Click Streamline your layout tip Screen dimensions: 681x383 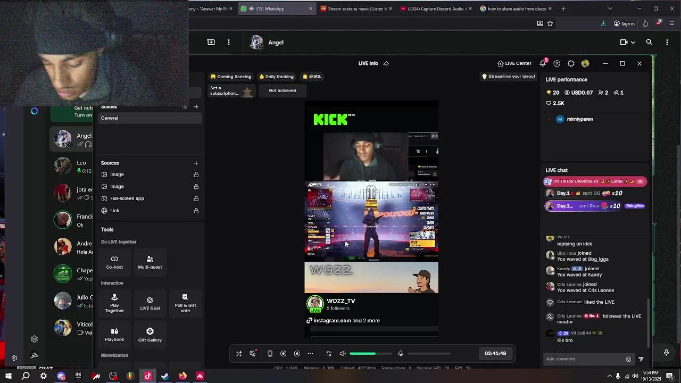tap(508, 77)
